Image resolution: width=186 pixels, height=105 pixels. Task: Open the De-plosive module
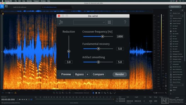click(x=176, y=41)
